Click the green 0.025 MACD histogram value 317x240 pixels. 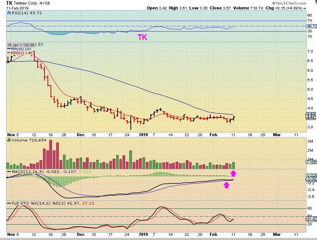(85, 172)
